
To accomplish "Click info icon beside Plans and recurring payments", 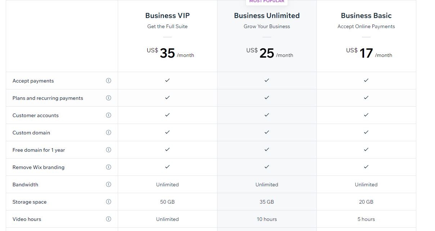I will tap(108, 98).
